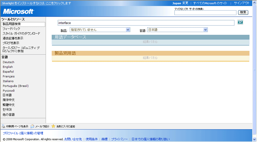Open すべてのMicrosoft のサイト link

[210, 3]
